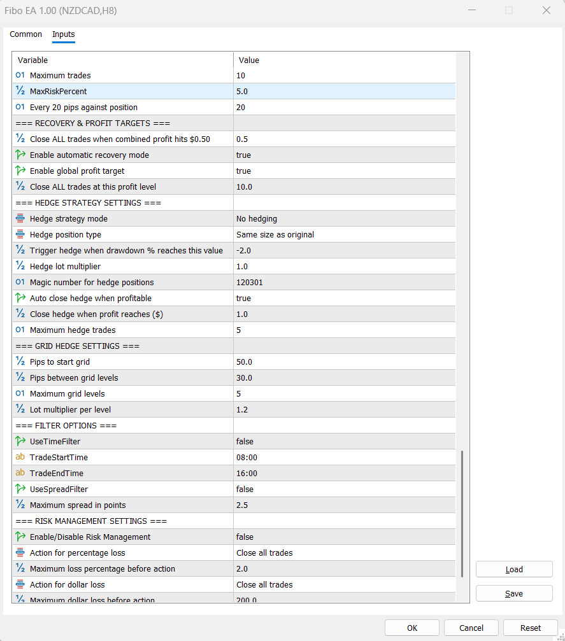
Task: Click the fraction icon beside Close ALL trades when combined profit hits $0.50
Action: pos(20,139)
